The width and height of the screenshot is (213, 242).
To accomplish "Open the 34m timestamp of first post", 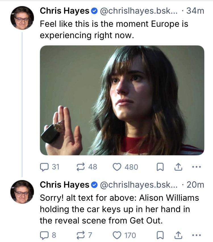I will (196, 11).
